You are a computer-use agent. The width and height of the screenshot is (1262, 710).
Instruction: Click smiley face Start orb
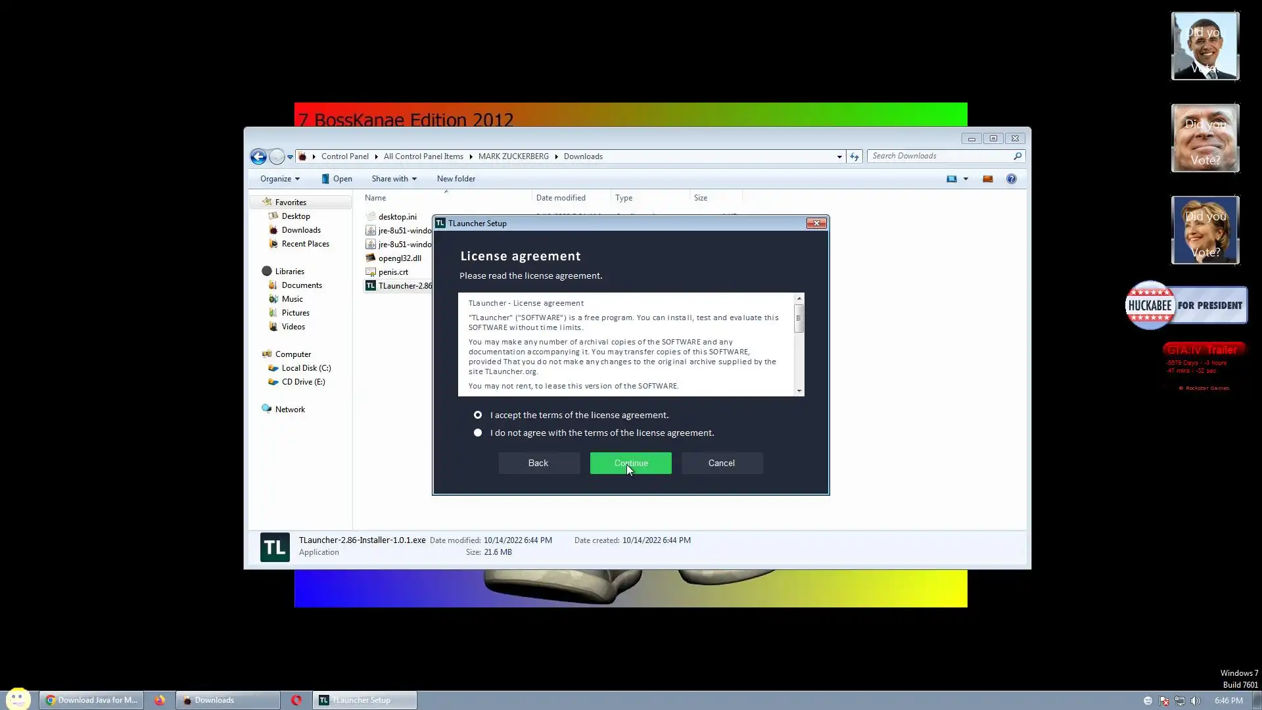18,698
